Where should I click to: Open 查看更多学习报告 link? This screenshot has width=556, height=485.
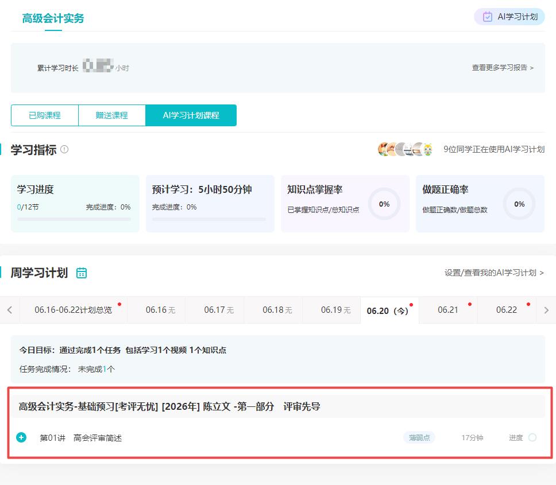click(x=503, y=68)
